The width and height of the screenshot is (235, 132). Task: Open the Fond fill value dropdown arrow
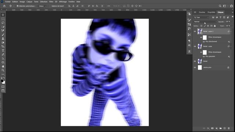coord(232,26)
